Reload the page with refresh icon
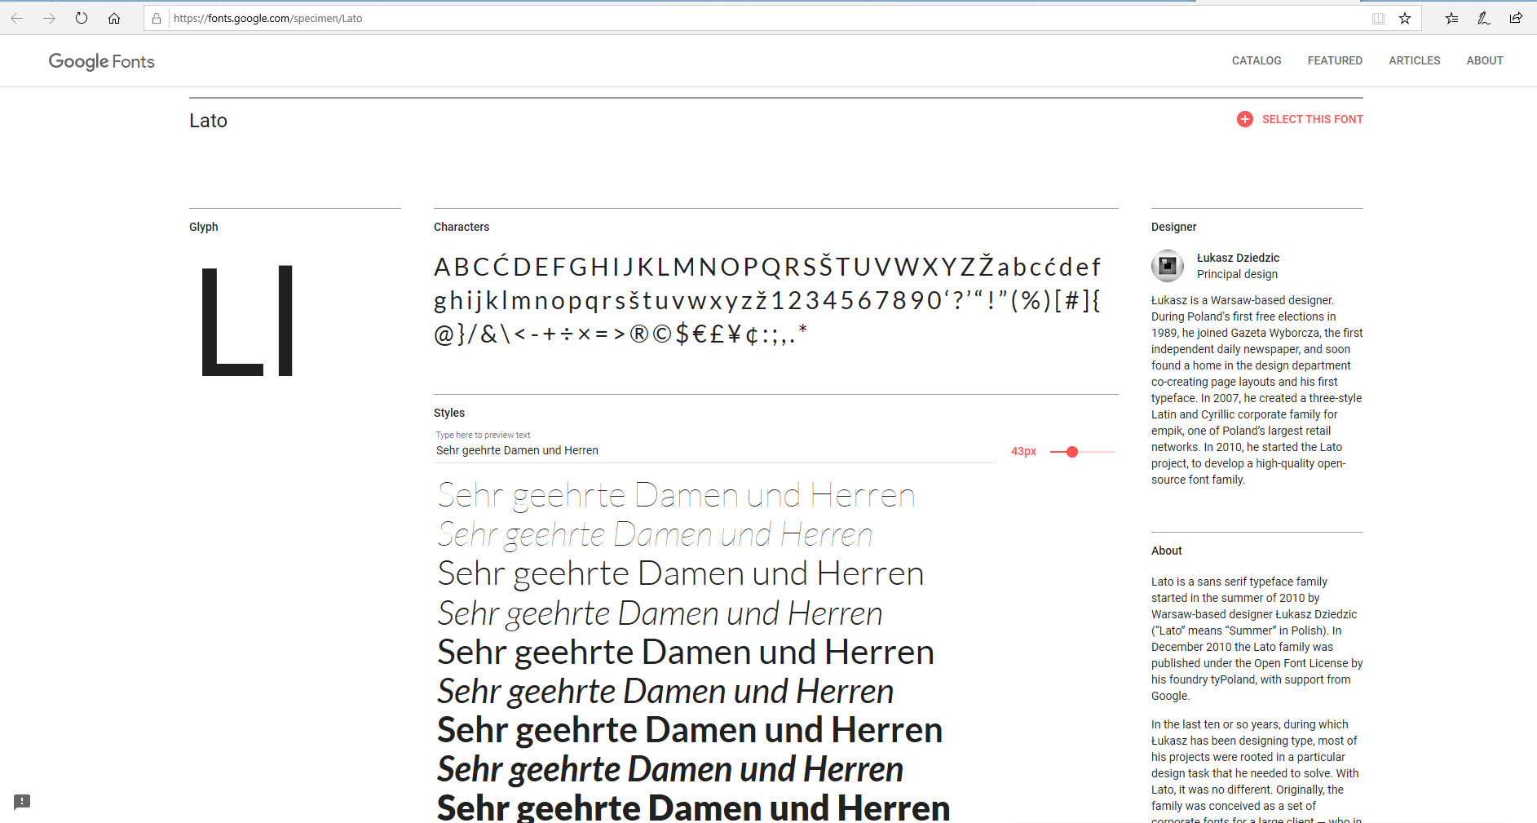Image resolution: width=1537 pixels, height=823 pixels. coord(82,18)
